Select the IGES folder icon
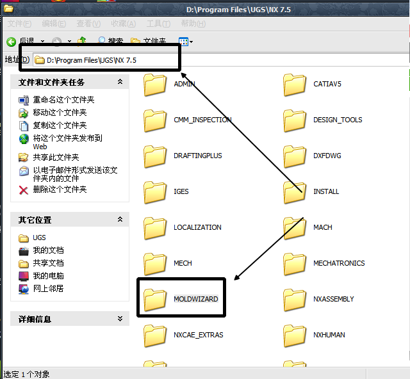 155,192
